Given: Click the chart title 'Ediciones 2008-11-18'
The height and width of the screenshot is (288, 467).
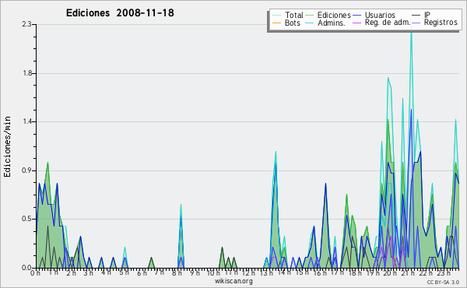Looking at the screenshot, I should (120, 13).
